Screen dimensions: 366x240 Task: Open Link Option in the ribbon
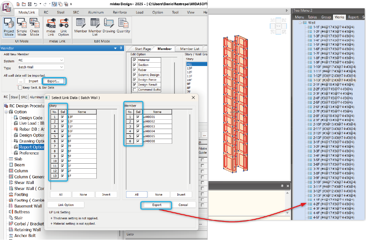click(63, 27)
